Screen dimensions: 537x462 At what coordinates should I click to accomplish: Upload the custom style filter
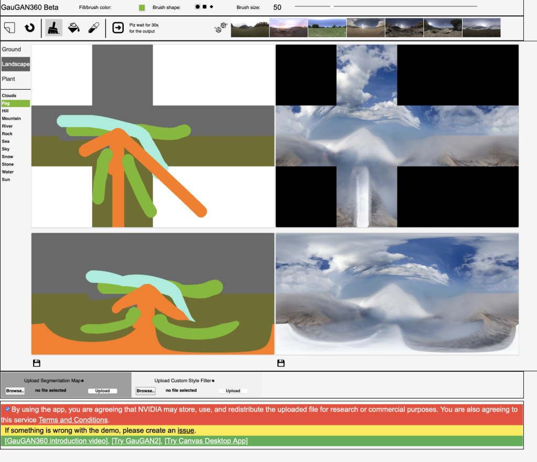tap(233, 391)
